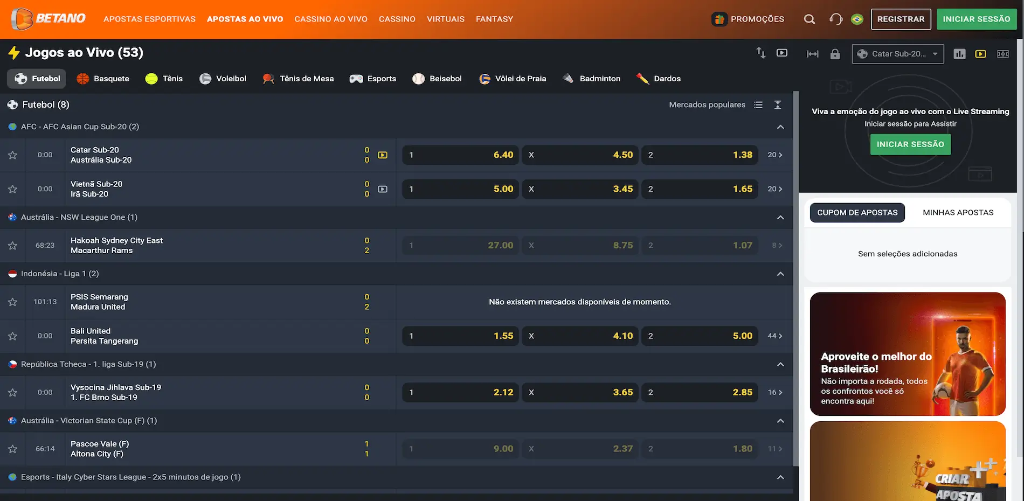Click the Registrar button
Image resolution: width=1024 pixels, height=501 pixels.
coord(901,19)
